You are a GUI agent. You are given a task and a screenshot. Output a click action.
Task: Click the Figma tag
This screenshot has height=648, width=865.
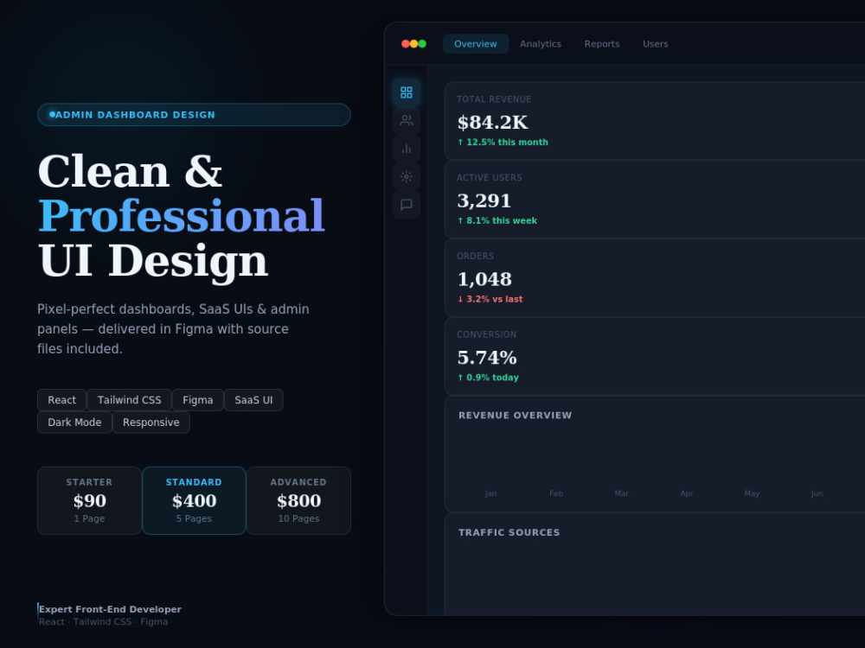pyautogui.click(x=197, y=400)
